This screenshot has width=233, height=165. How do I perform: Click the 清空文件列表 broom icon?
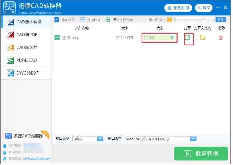[x=108, y=19]
